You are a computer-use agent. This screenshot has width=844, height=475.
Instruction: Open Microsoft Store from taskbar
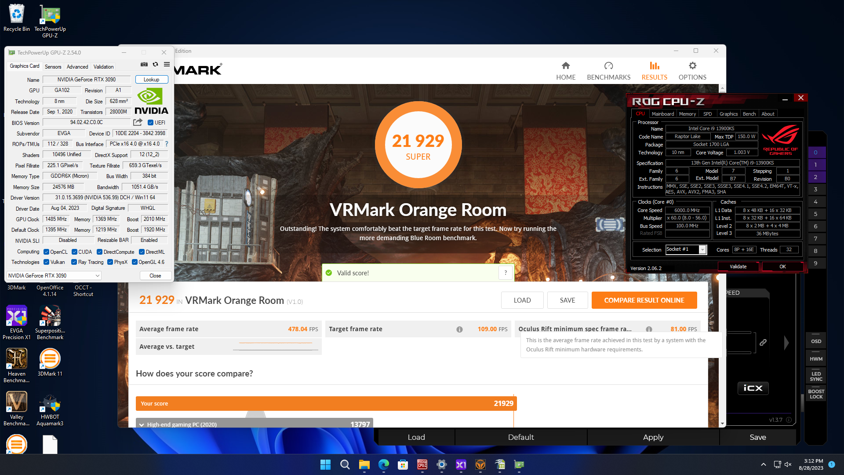tap(403, 464)
